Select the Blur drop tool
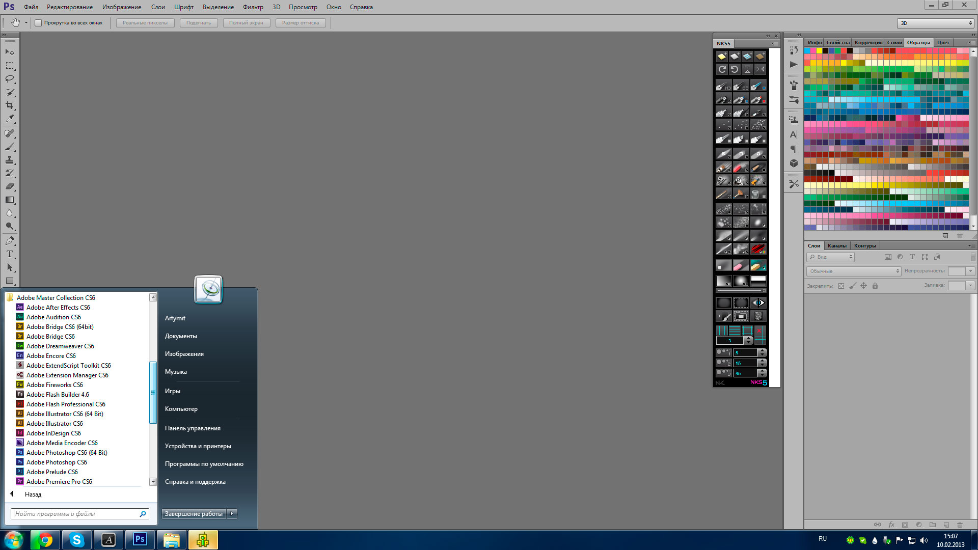The image size is (978, 550). coord(10,213)
